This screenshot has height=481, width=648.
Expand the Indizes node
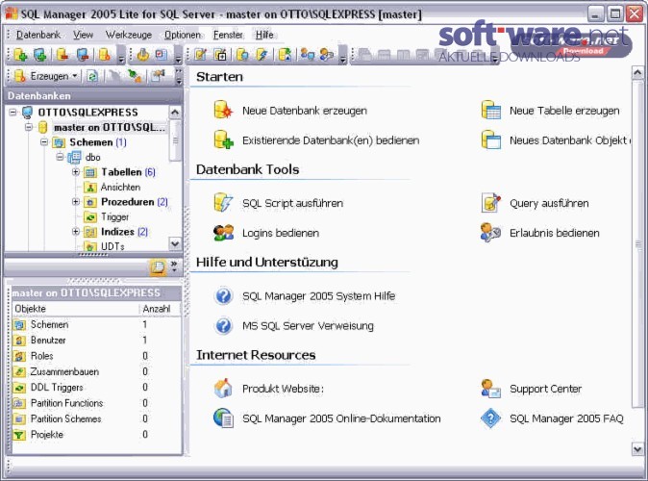pyautogui.click(x=76, y=231)
